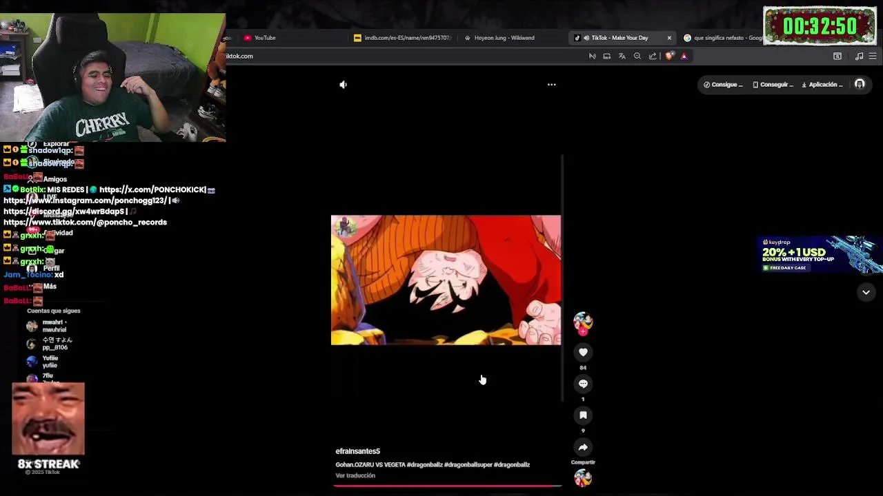Image resolution: width=883 pixels, height=496 pixels.
Task: Switch to the imdb.com tab
Action: click(x=404, y=38)
